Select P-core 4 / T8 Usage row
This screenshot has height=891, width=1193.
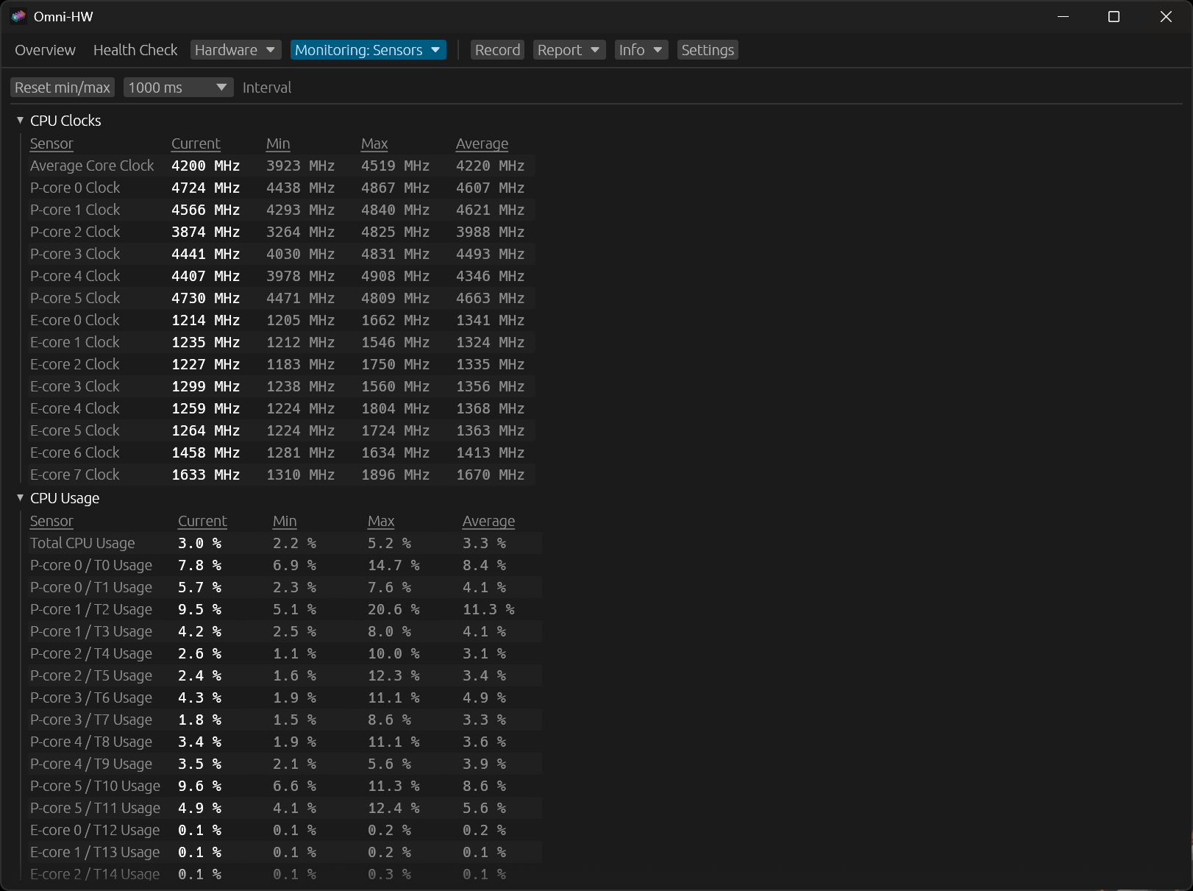(x=285, y=742)
